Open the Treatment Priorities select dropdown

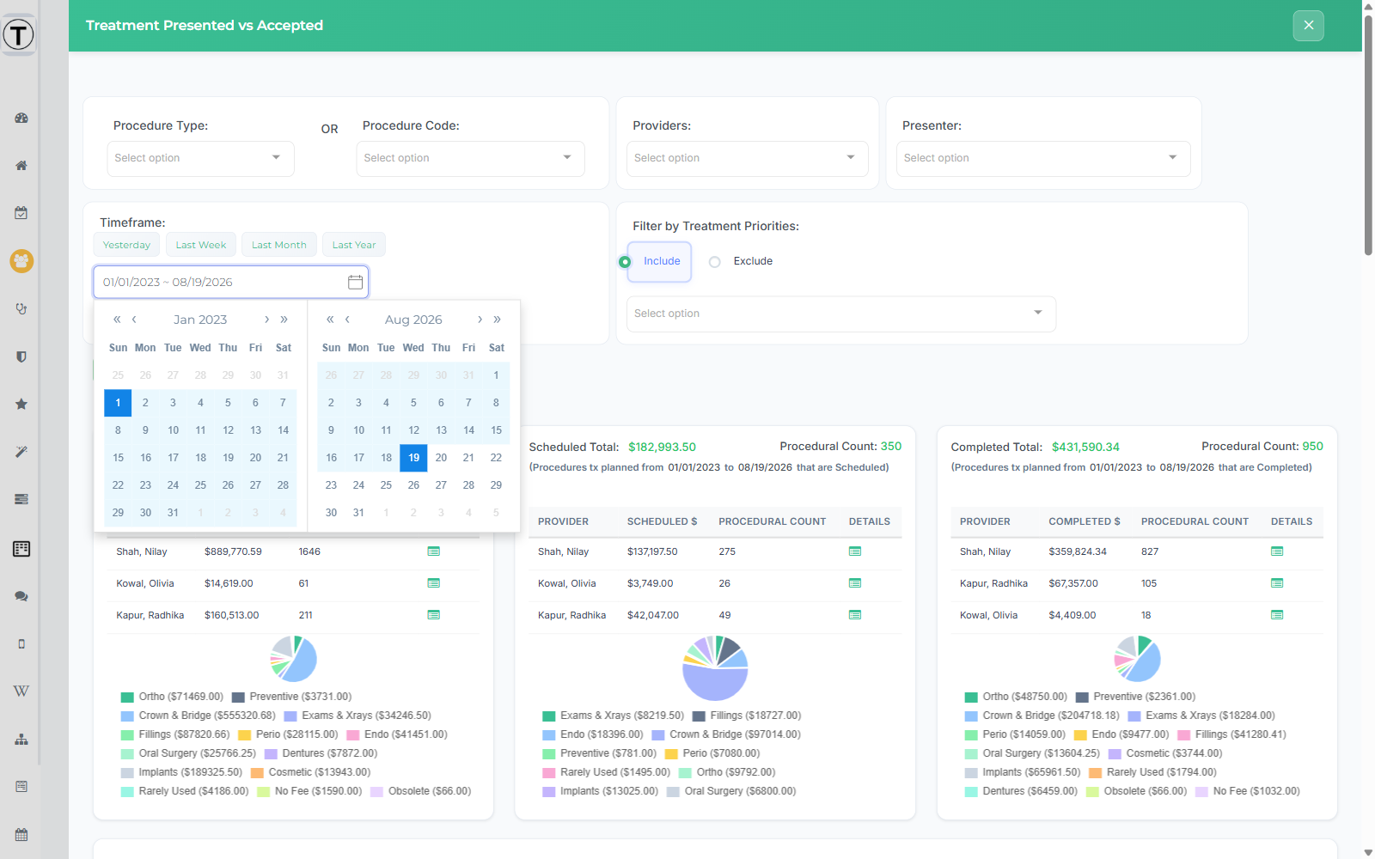pos(840,314)
